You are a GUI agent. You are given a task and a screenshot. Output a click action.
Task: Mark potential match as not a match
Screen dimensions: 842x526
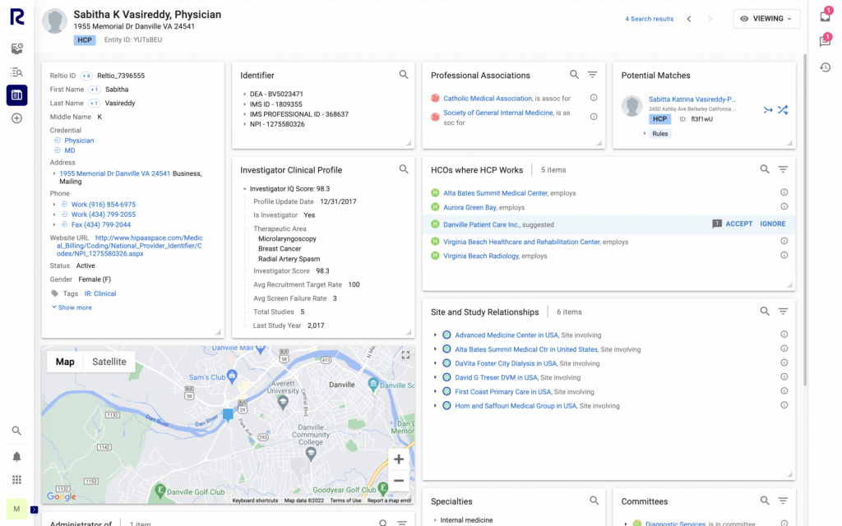pyautogui.click(x=783, y=108)
